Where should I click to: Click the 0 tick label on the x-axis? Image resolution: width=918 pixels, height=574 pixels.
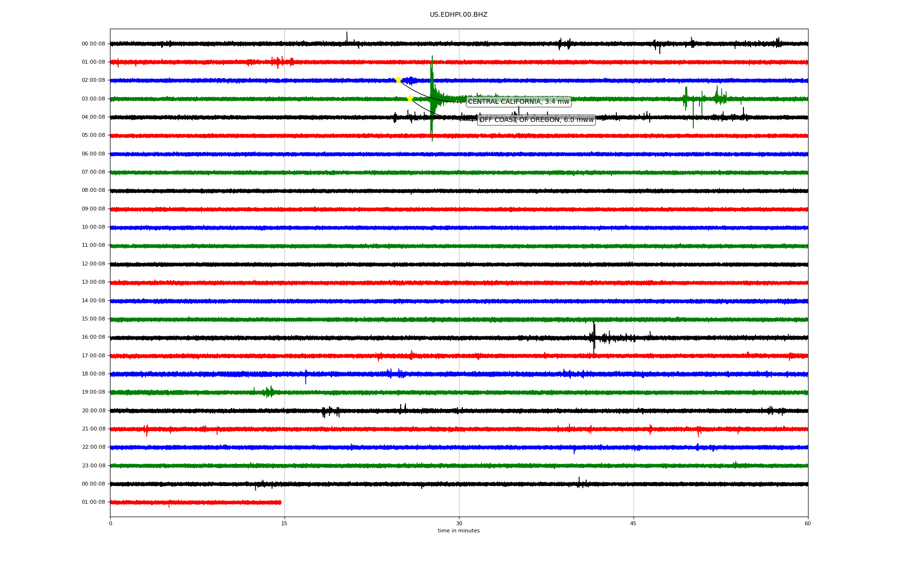110,523
